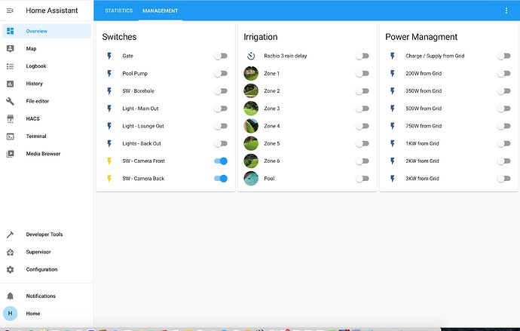Toggle the Gate switch
This screenshot has height=331, width=520.
(221, 56)
